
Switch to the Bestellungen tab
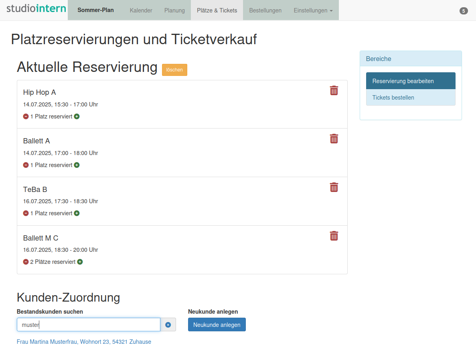[265, 10]
